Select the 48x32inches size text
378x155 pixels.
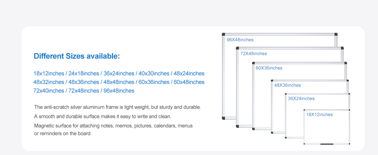click(x=49, y=82)
